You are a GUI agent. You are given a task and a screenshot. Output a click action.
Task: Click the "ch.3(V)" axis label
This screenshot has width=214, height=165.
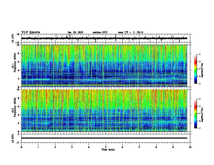pyautogui.click(x=13, y=139)
